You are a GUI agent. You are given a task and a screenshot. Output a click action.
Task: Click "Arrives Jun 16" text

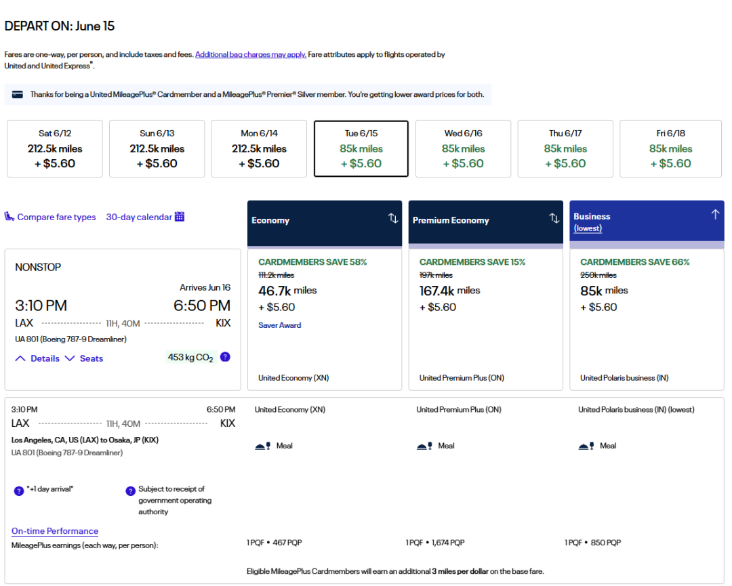[205, 287]
